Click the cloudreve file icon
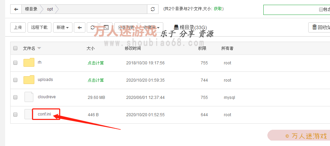The width and height of the screenshot is (330, 146). [29, 97]
